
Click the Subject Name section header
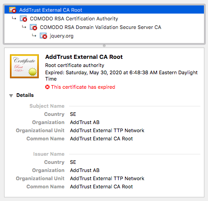(x=47, y=106)
